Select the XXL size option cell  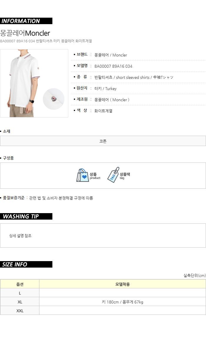(20, 311)
